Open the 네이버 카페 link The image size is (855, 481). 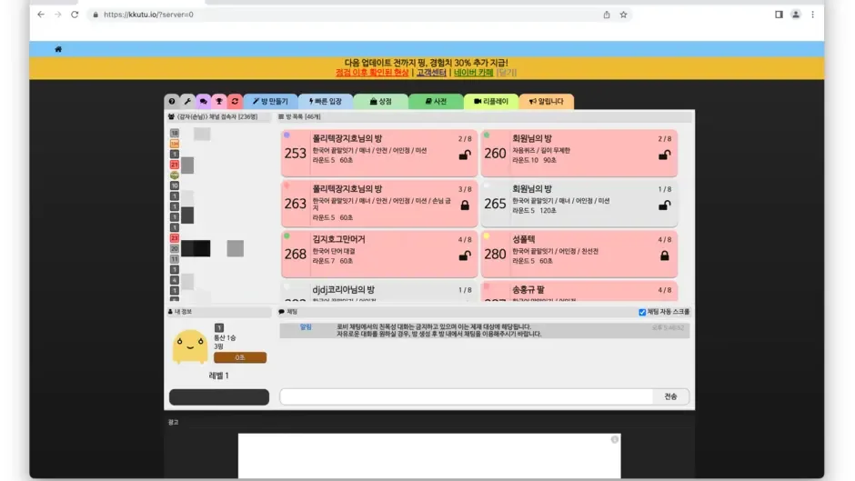(x=473, y=73)
